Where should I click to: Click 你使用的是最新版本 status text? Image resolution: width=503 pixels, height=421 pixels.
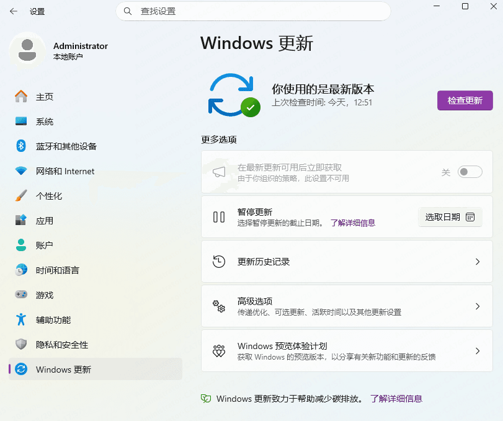point(323,89)
